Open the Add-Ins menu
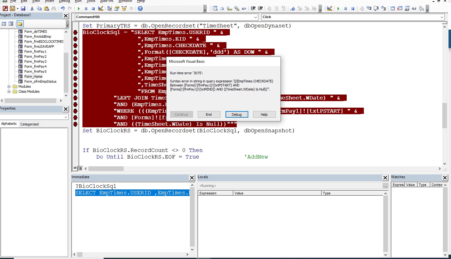 (x=107, y=1)
